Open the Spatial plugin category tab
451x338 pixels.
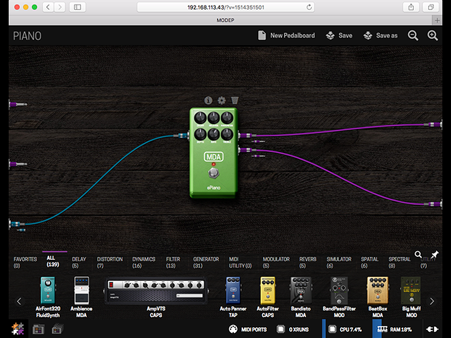pyautogui.click(x=370, y=263)
